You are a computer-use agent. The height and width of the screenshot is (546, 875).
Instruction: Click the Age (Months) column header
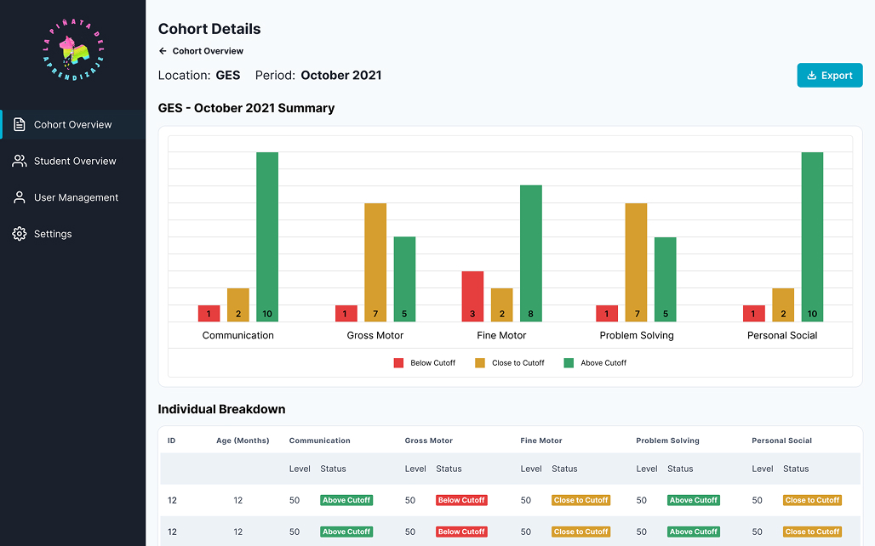coord(243,441)
